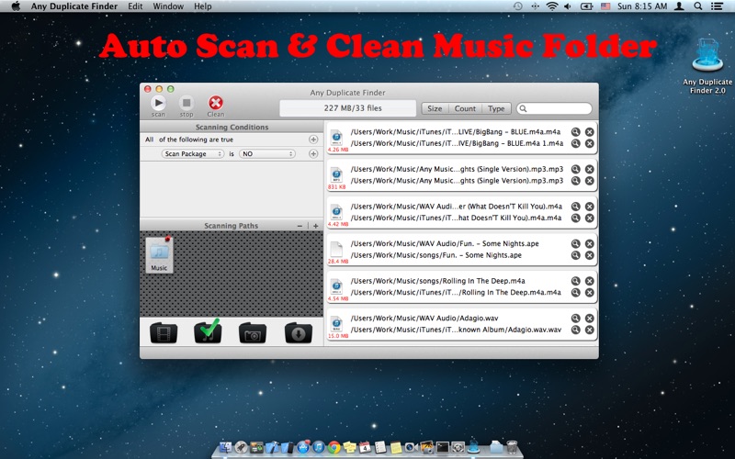Viewport: 735px width, 459px height.
Task: Click the volume icon in the menu bar
Action: pos(568,6)
